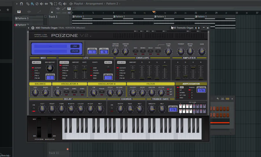Toggle the Delay ON switch

coord(34,108)
